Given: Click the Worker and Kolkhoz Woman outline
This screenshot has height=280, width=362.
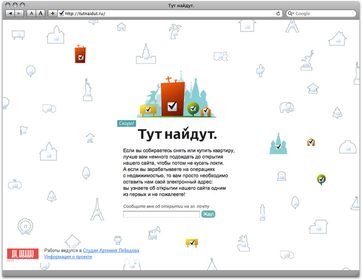Looking at the screenshot, I should tap(307, 60).
